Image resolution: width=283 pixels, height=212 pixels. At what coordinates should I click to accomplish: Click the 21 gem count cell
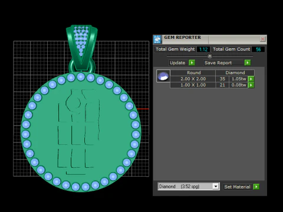click(222, 85)
